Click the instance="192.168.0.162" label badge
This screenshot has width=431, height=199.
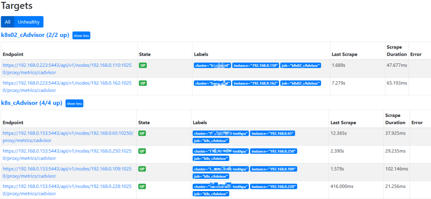[x=256, y=83]
